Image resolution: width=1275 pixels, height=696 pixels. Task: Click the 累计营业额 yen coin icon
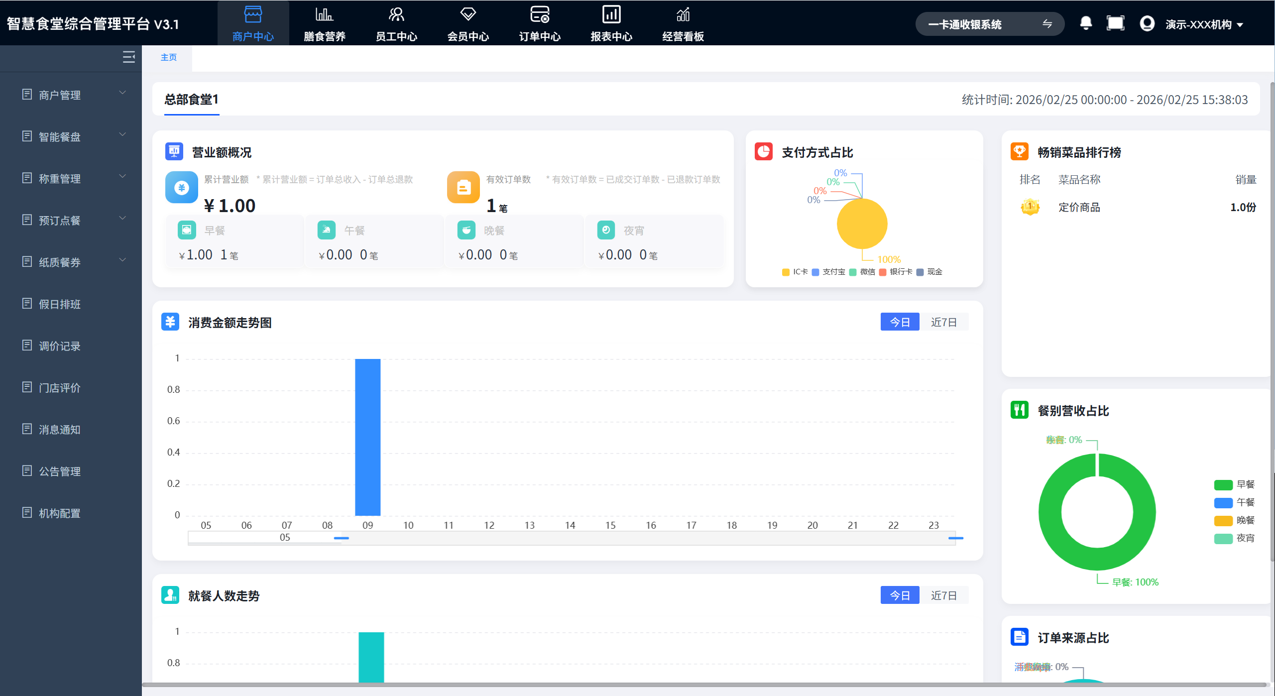[181, 188]
